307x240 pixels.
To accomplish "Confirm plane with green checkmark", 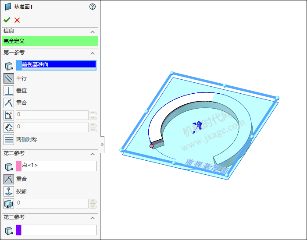I will [x=7, y=20].
